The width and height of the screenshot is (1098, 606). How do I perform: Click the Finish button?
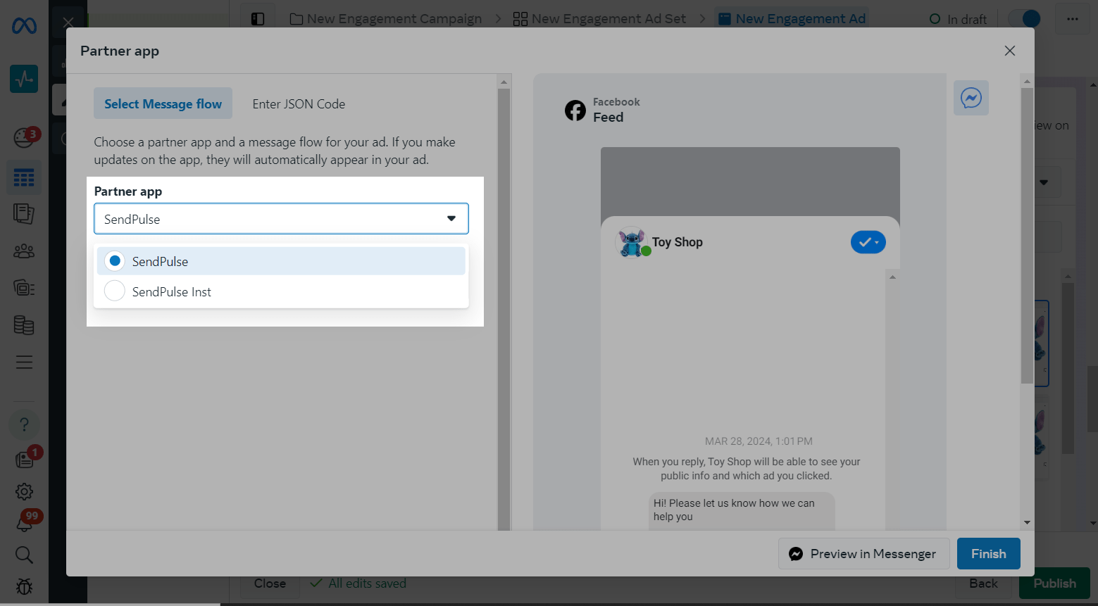click(989, 554)
